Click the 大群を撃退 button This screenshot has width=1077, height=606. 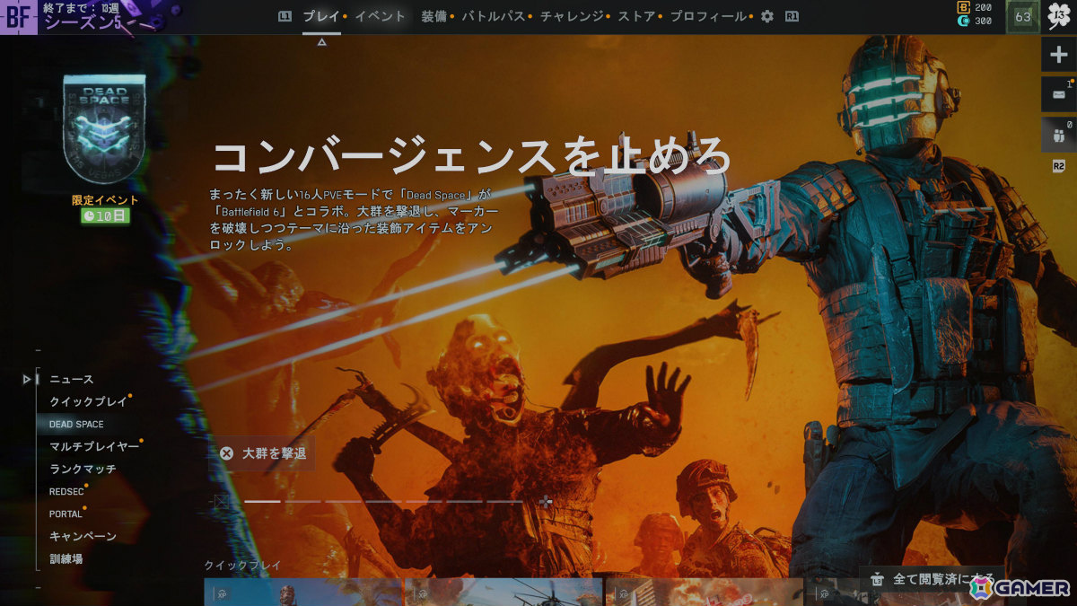[x=263, y=454]
